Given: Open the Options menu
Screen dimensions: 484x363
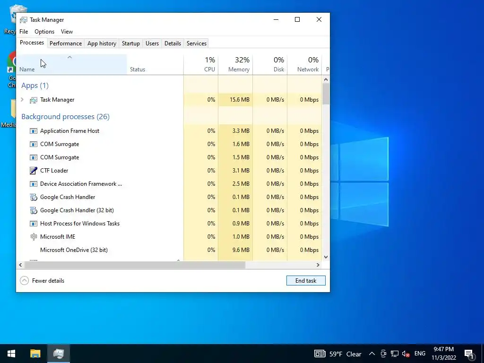Looking at the screenshot, I should click(x=44, y=32).
